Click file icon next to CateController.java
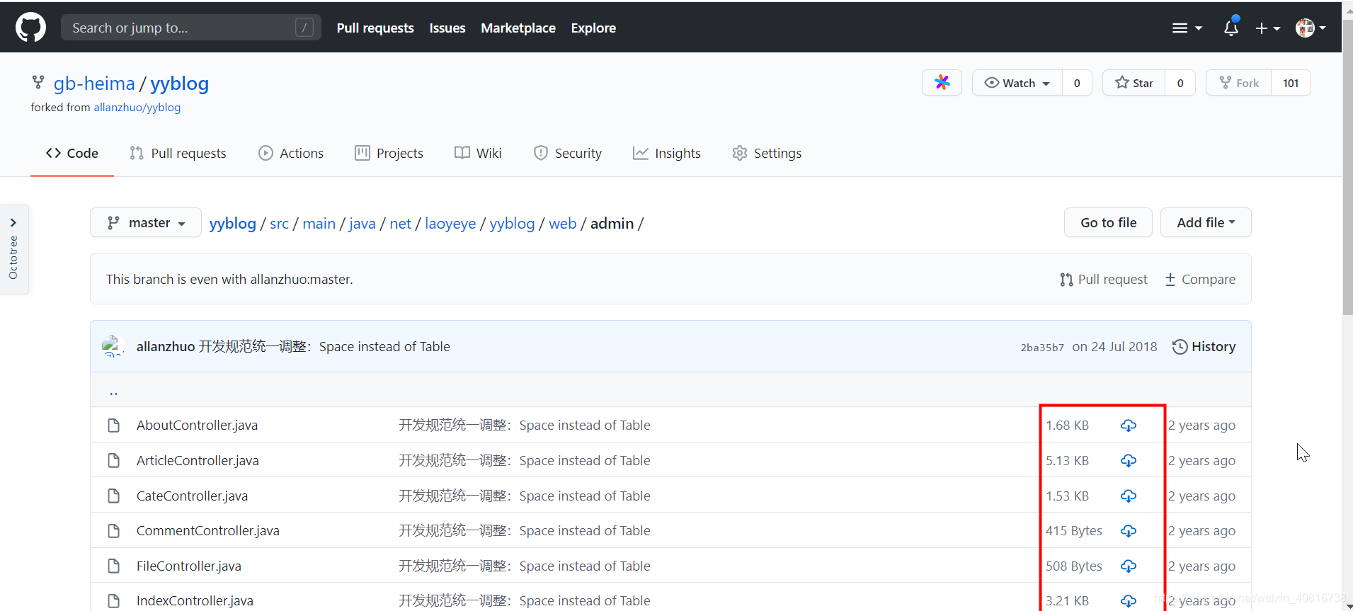Viewport: 1353px width, 611px height. coord(113,496)
